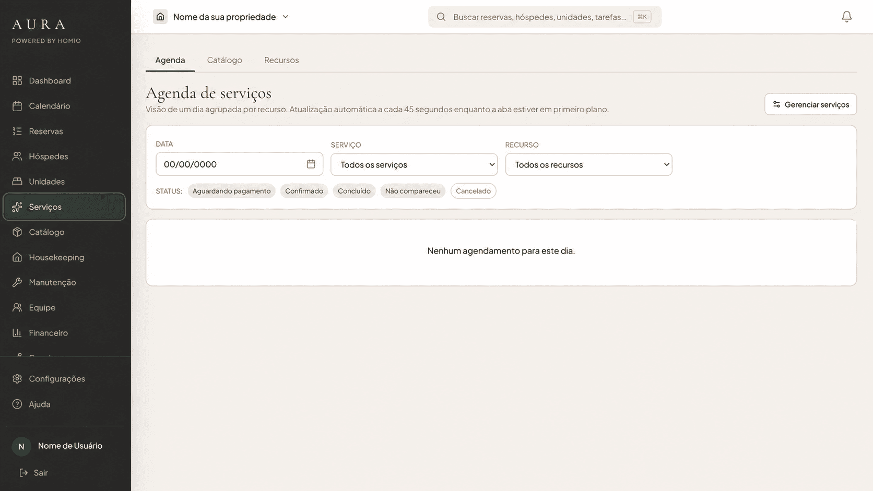Click the property home icon in header

pyautogui.click(x=160, y=17)
